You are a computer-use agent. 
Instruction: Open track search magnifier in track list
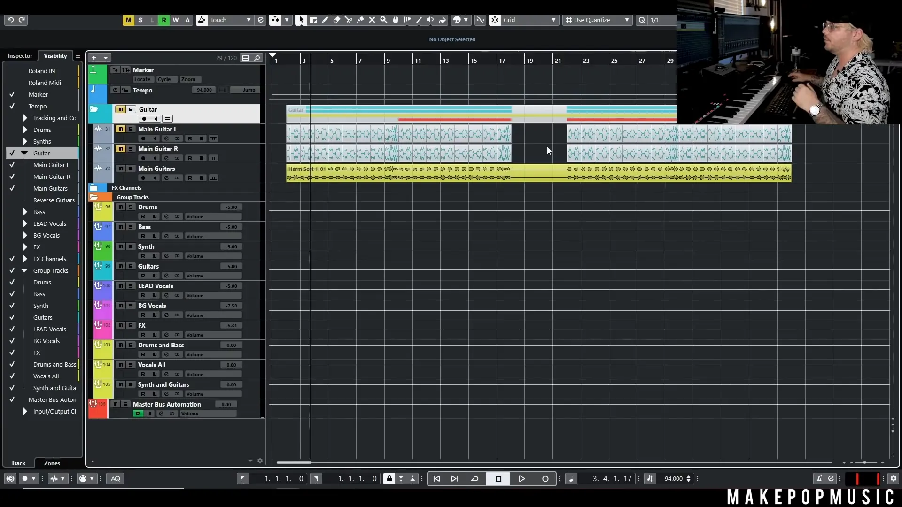tap(257, 58)
